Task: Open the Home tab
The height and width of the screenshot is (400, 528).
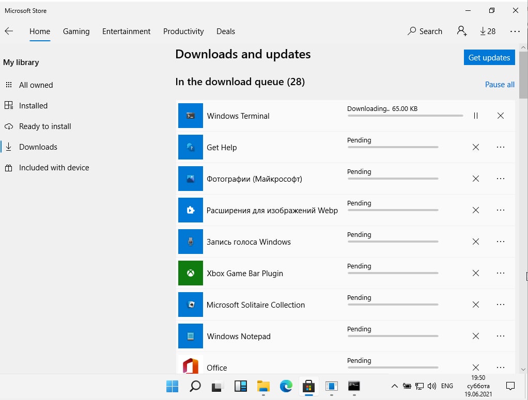Action: 40,31
